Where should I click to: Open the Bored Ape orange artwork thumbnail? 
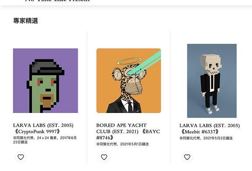(129, 81)
